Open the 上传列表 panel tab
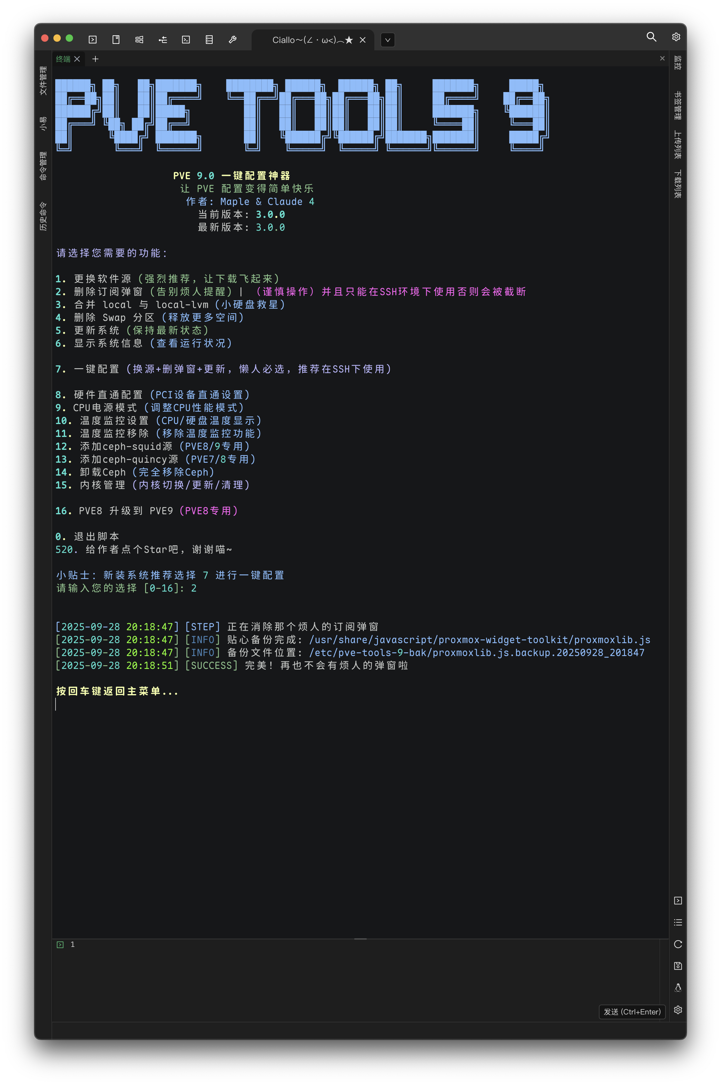 pyautogui.click(x=678, y=145)
